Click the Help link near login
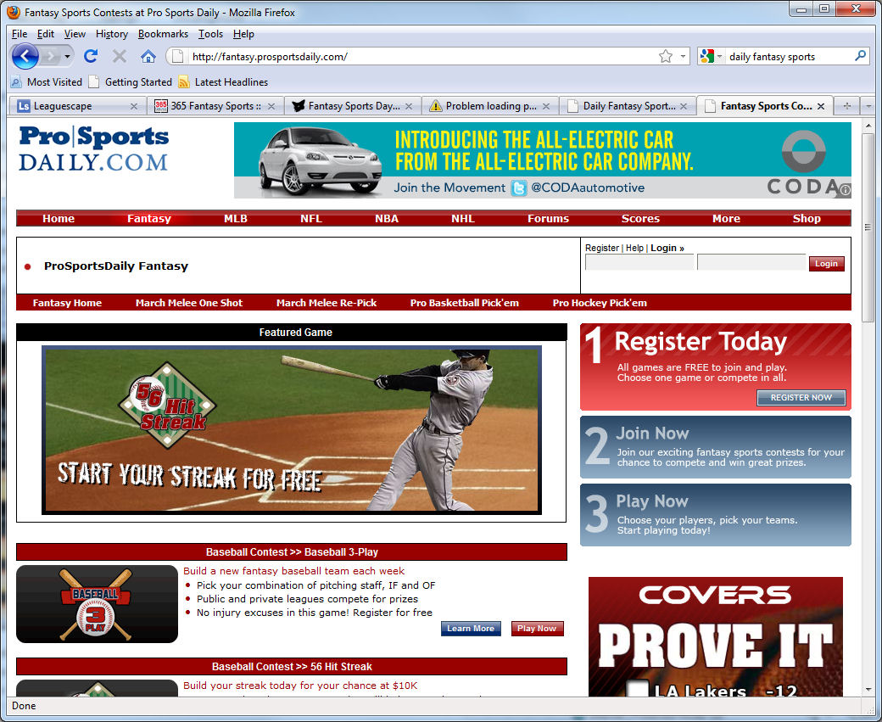Screen dimensions: 882x722 (x=634, y=249)
